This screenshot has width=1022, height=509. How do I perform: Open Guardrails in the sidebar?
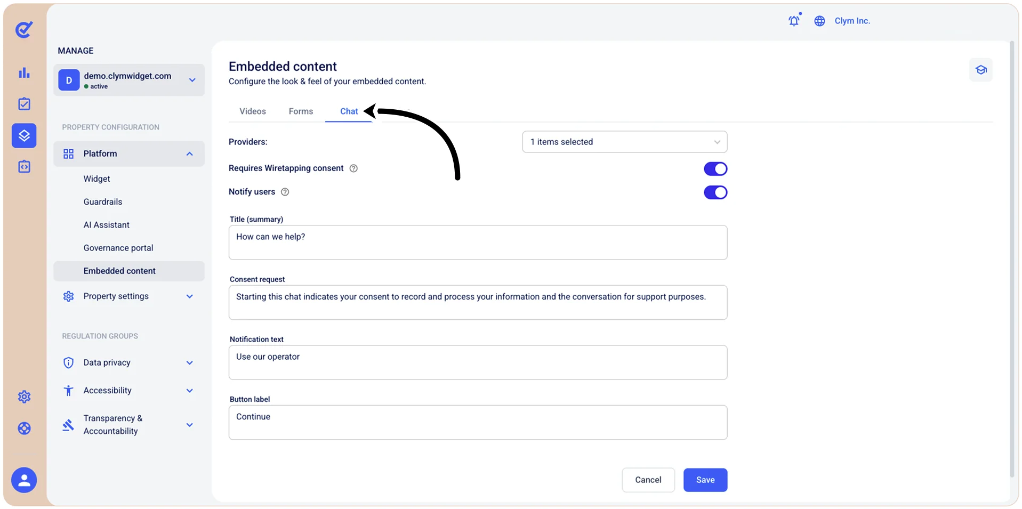pos(103,202)
